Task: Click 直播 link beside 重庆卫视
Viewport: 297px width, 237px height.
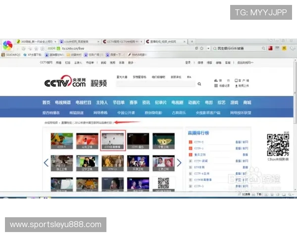Action: point(246,155)
